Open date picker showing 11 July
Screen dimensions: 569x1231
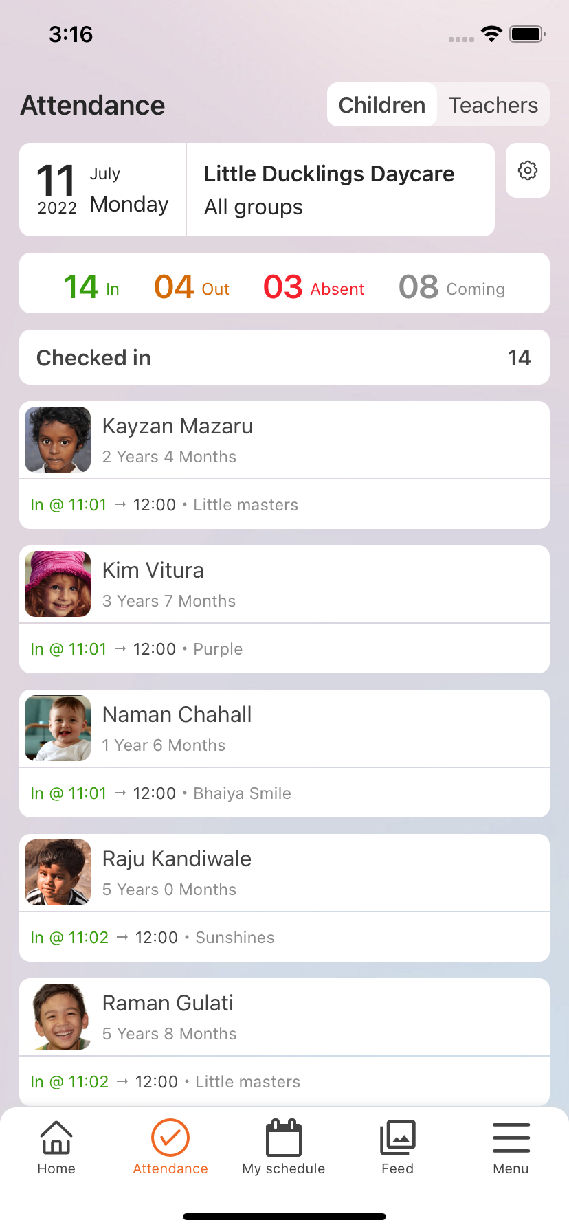click(x=103, y=190)
